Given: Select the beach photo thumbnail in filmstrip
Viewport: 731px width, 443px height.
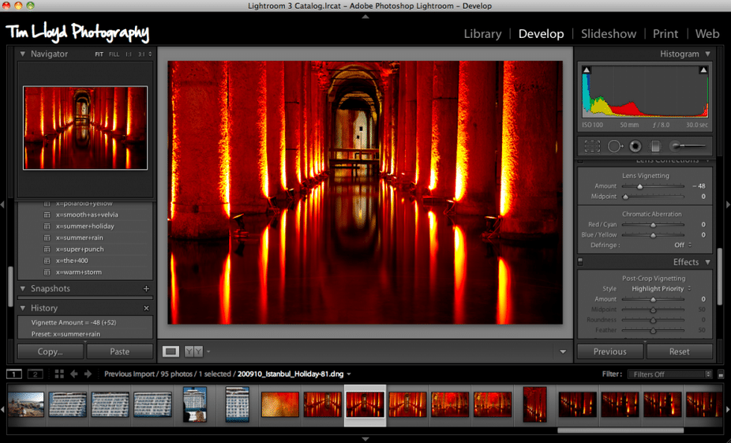Looking at the screenshot, I should [26, 404].
